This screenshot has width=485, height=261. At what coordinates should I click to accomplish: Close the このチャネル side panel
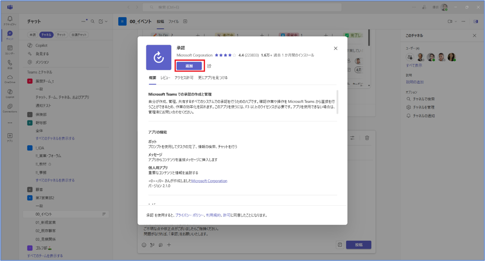474,36
